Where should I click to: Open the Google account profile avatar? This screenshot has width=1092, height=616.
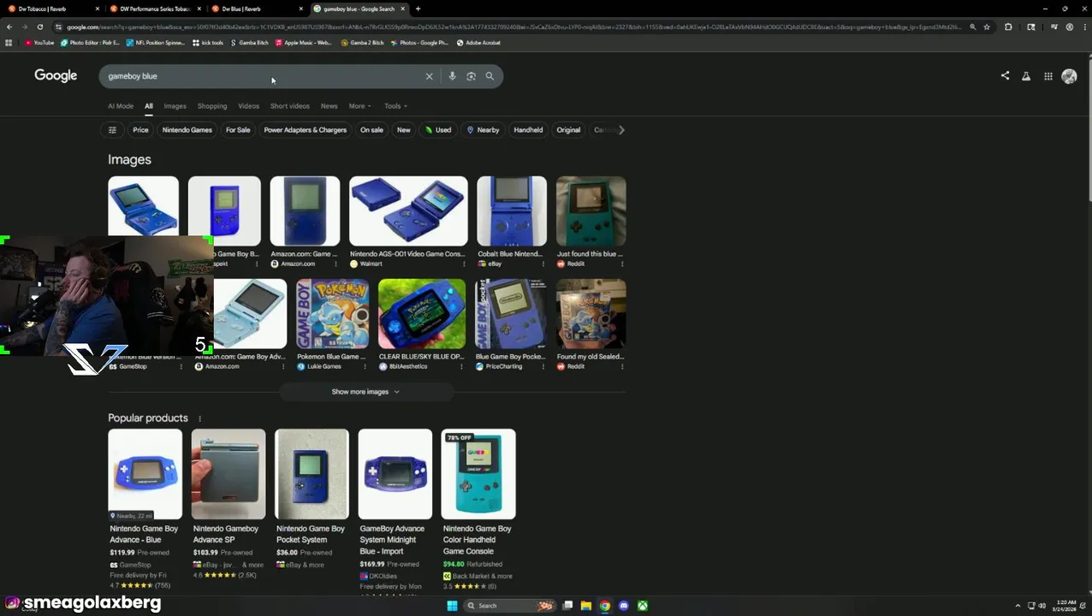[1069, 76]
